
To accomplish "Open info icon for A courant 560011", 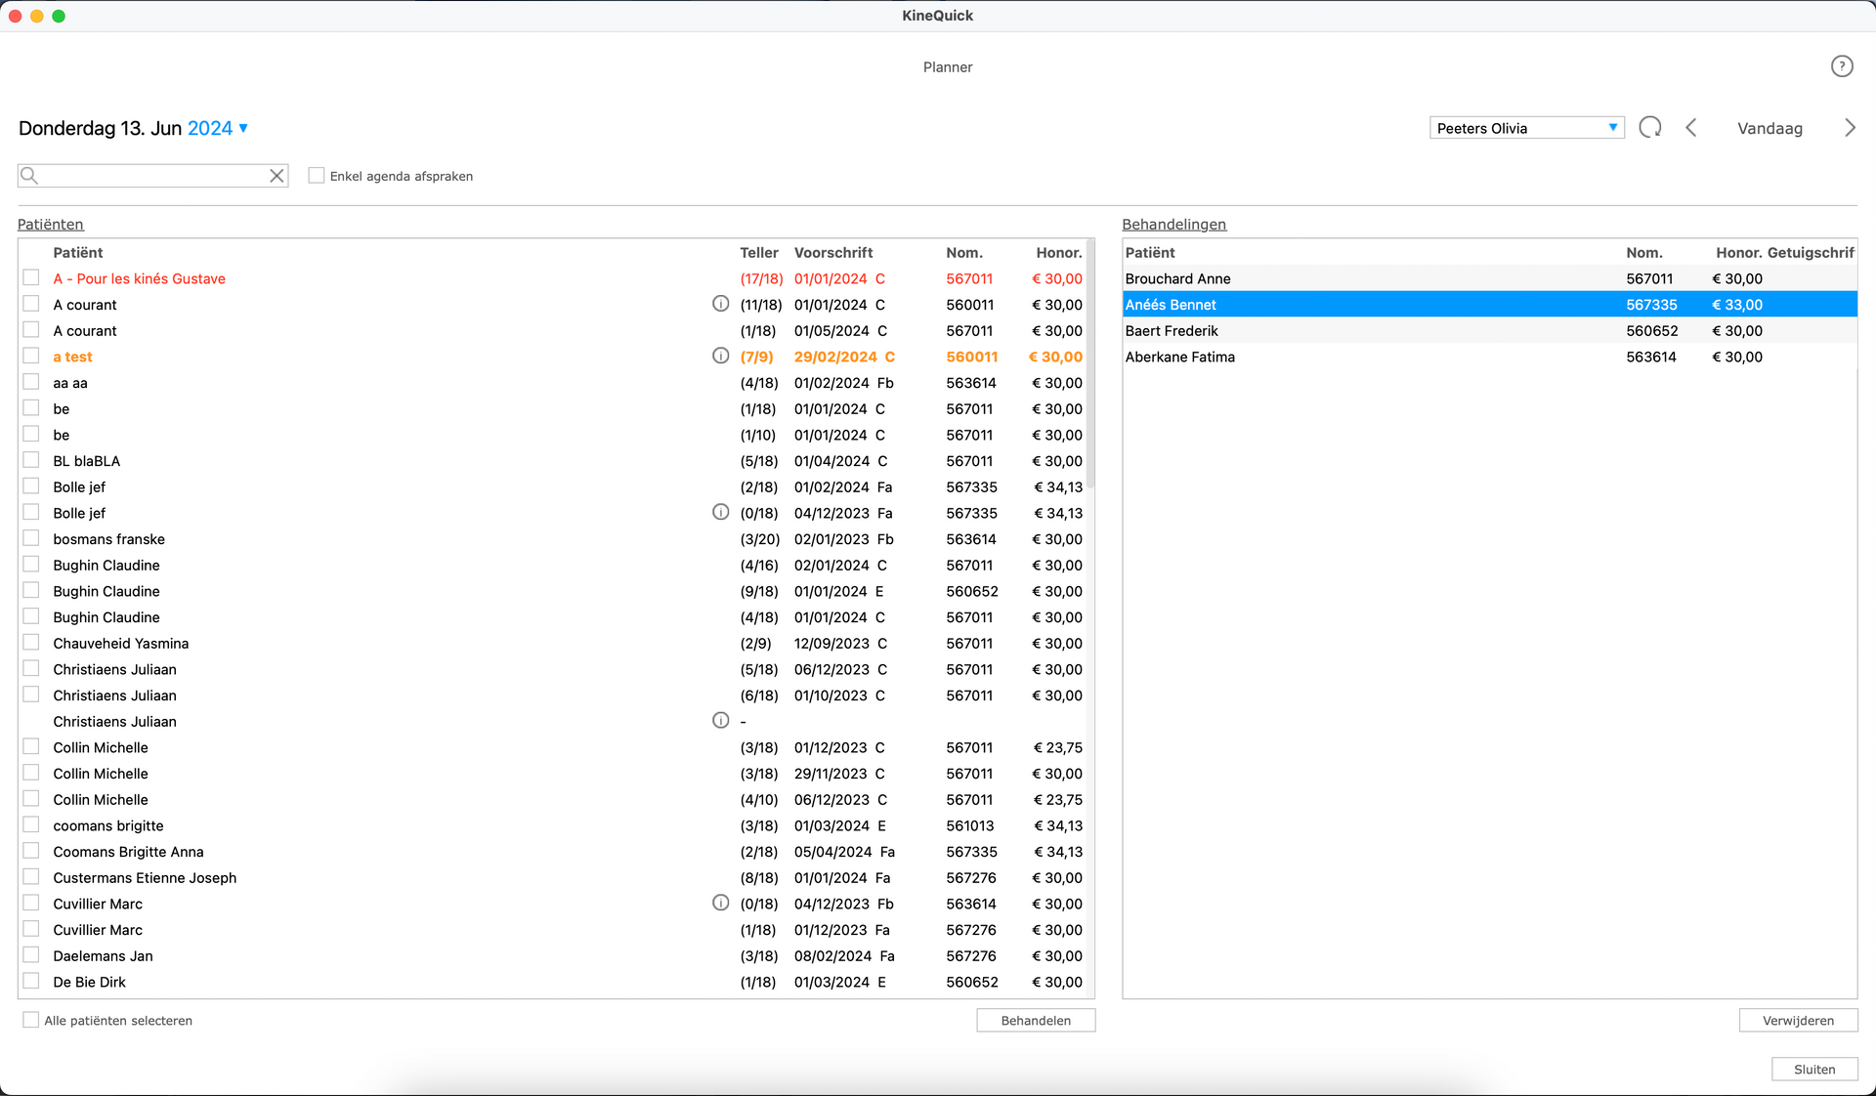I will tap(720, 304).
